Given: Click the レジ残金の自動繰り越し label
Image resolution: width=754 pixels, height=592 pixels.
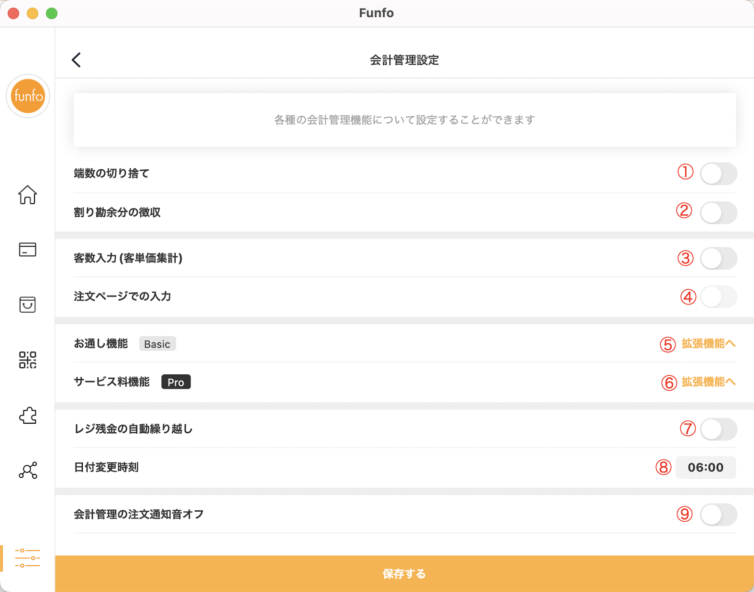Looking at the screenshot, I should (x=133, y=429).
